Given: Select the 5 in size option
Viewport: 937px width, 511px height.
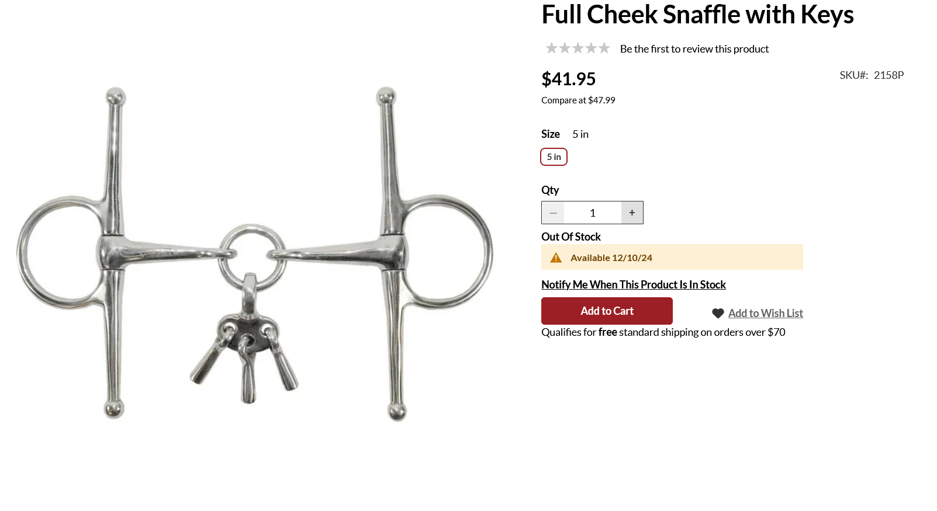Looking at the screenshot, I should [554, 157].
